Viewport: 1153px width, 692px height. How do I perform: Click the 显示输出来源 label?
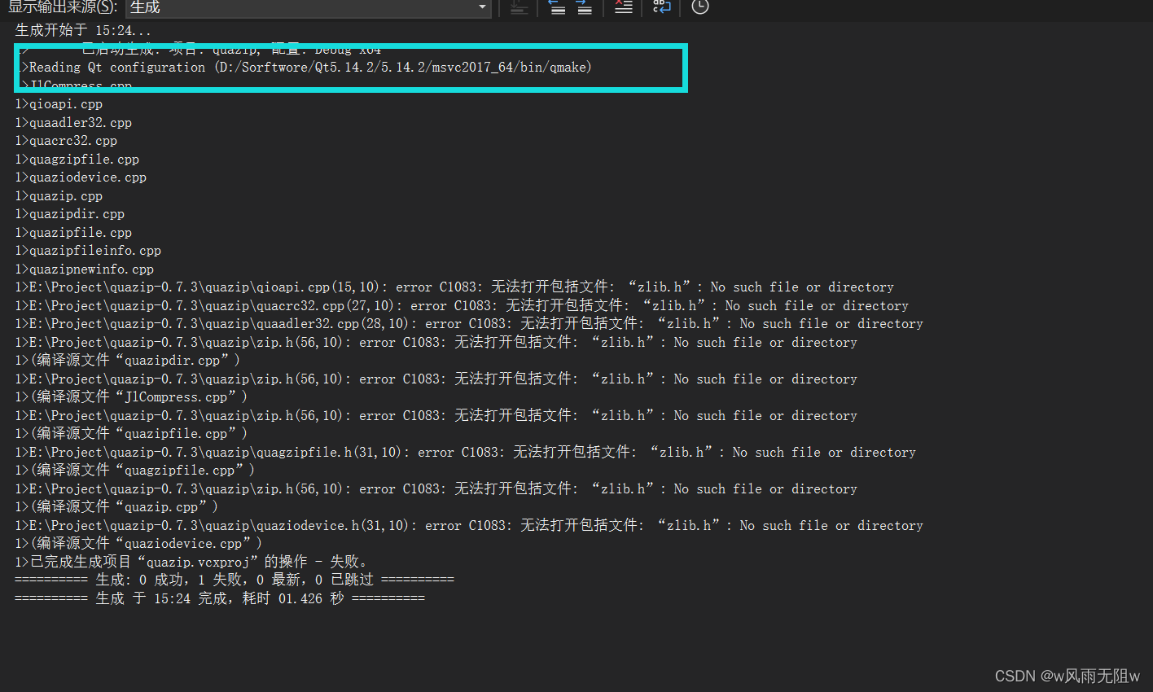pos(62,7)
